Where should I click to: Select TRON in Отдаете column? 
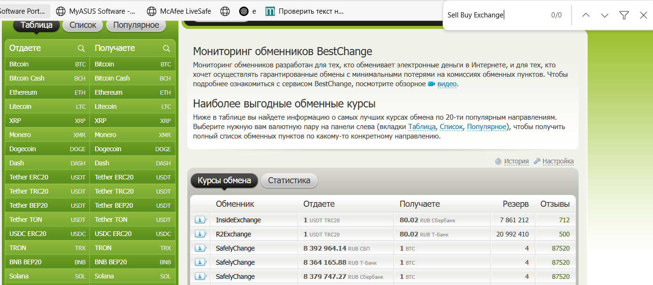tap(48, 248)
